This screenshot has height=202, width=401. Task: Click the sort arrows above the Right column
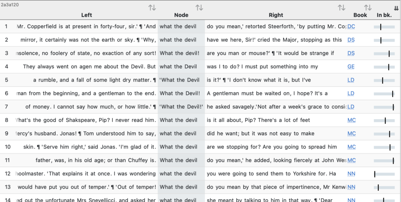click(x=341, y=8)
